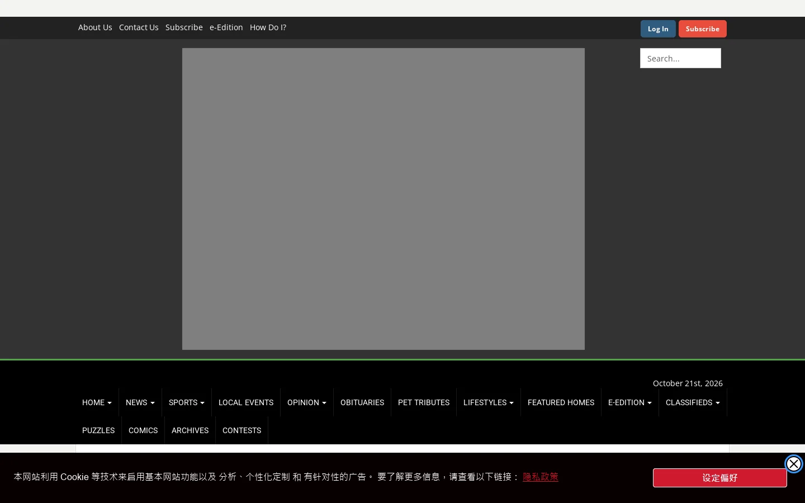This screenshot has height=503, width=805.
Task: Expand the SPORTS dropdown menu
Action: click(187, 402)
